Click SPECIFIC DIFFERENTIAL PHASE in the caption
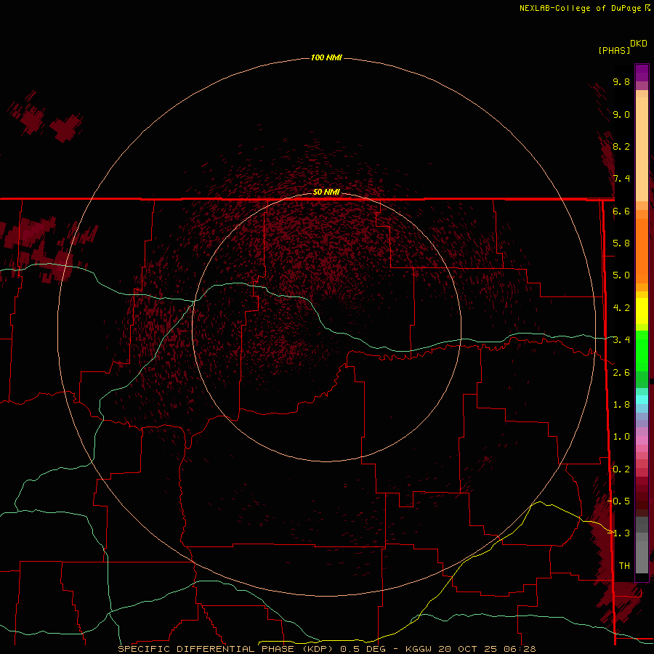Viewport: 654px width, 654px height. [208, 649]
